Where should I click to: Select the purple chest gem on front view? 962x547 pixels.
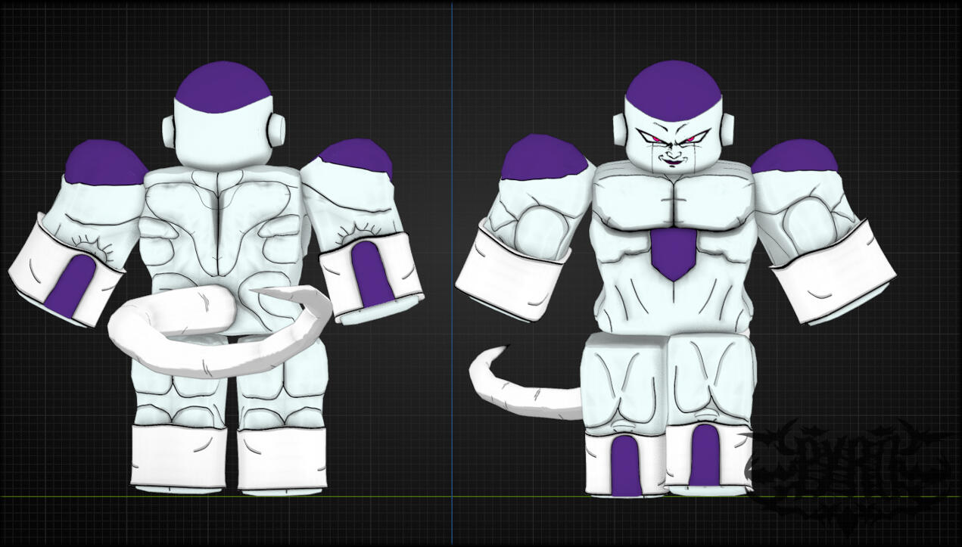coord(672,253)
